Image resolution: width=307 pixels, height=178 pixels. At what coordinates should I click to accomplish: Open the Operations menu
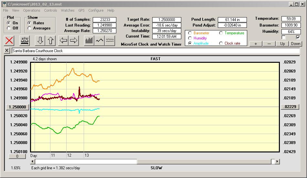click(x=32, y=10)
